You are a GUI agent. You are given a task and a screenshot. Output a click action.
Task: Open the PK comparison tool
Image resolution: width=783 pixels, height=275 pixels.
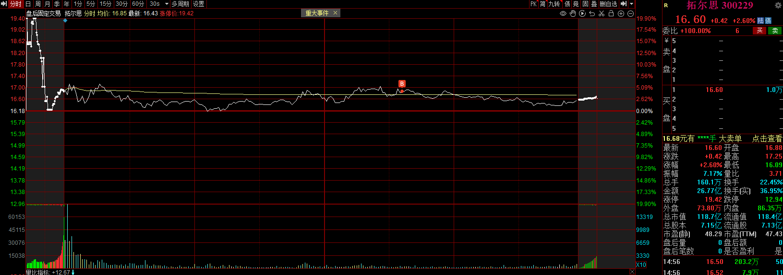(x=533, y=4)
